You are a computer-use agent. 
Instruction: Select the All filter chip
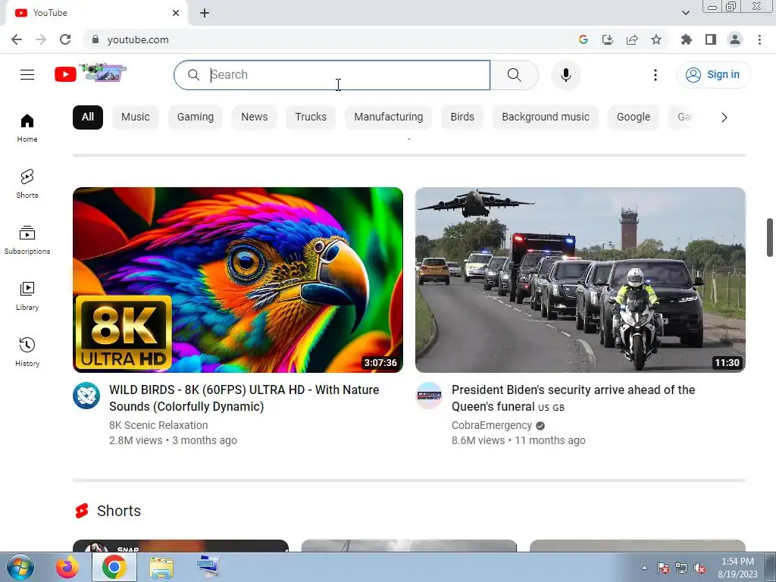coord(88,117)
